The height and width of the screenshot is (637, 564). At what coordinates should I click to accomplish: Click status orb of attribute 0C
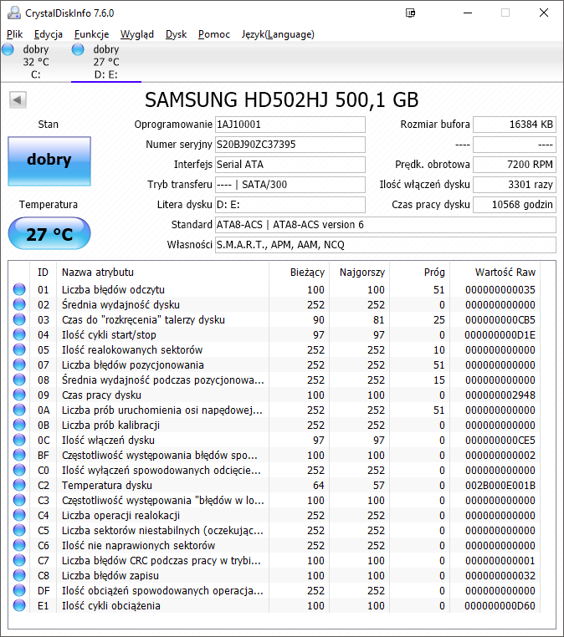19,440
